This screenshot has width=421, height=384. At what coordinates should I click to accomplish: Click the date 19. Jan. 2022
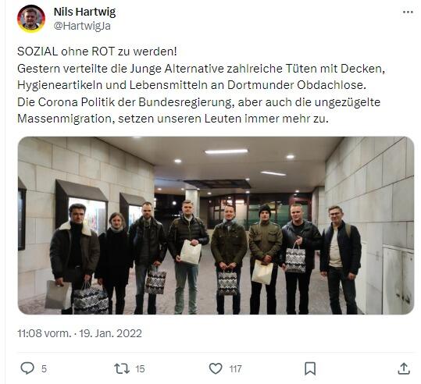click(111, 333)
